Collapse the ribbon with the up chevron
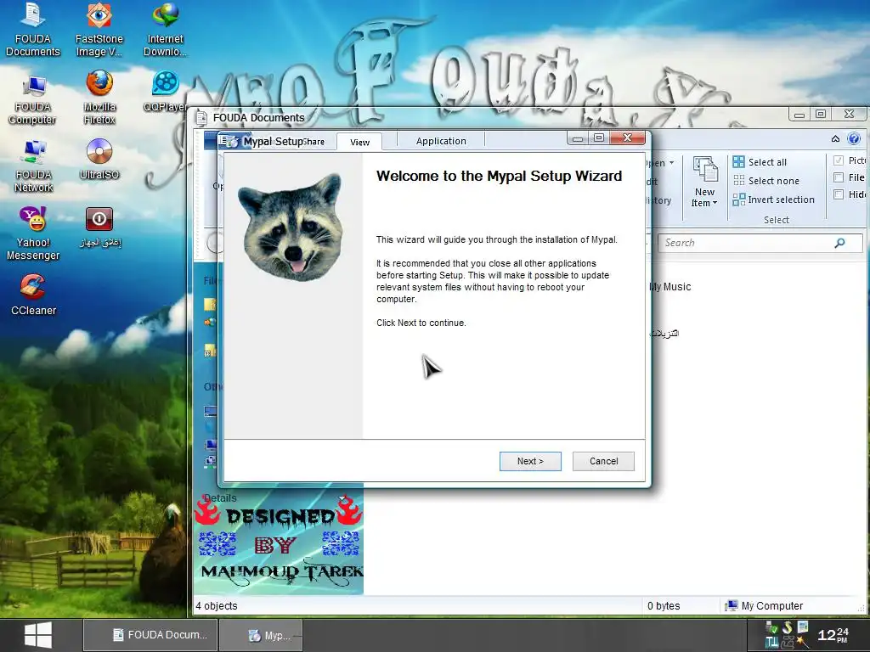The image size is (870, 652). 836,138
